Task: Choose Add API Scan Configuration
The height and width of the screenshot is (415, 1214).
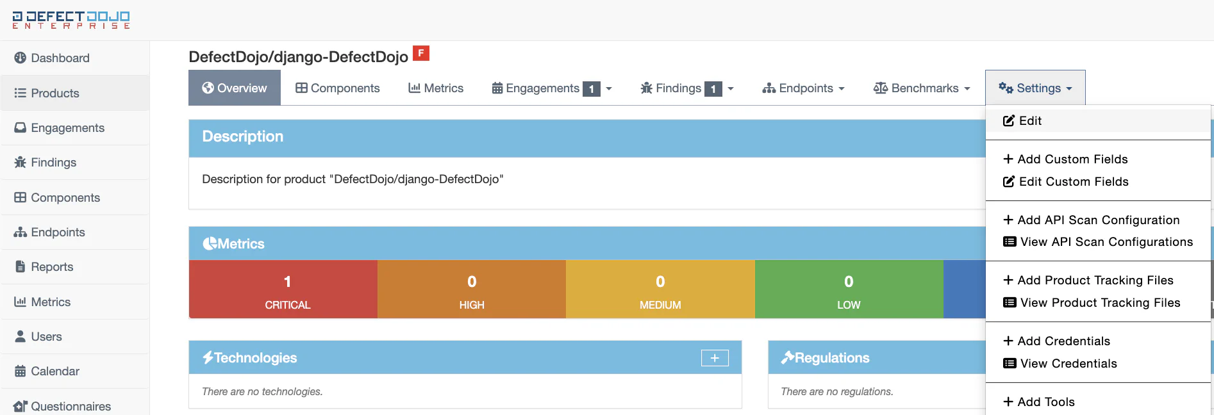Action: click(x=1097, y=220)
